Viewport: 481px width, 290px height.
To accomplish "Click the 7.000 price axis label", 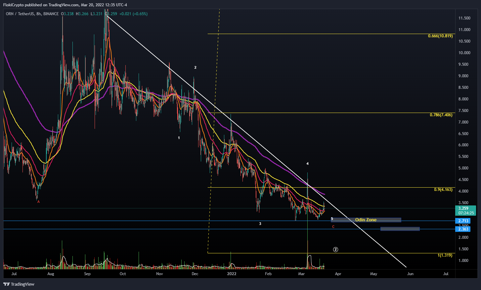I will coord(463,122).
